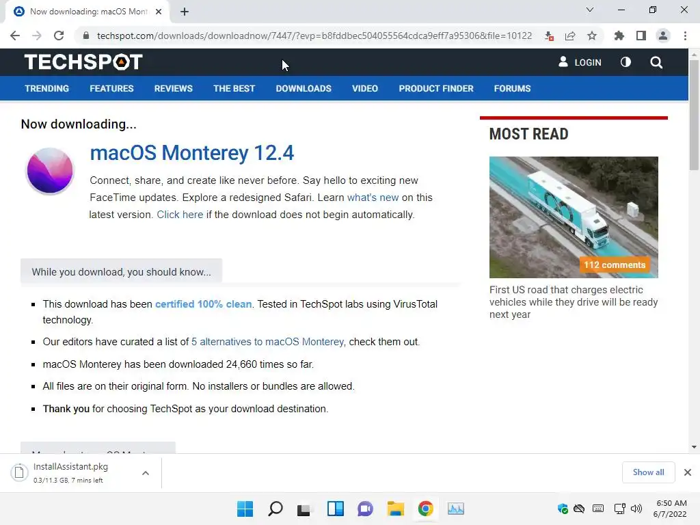
Task: Click the macOS Monterey 12.4 title
Action: [192, 152]
